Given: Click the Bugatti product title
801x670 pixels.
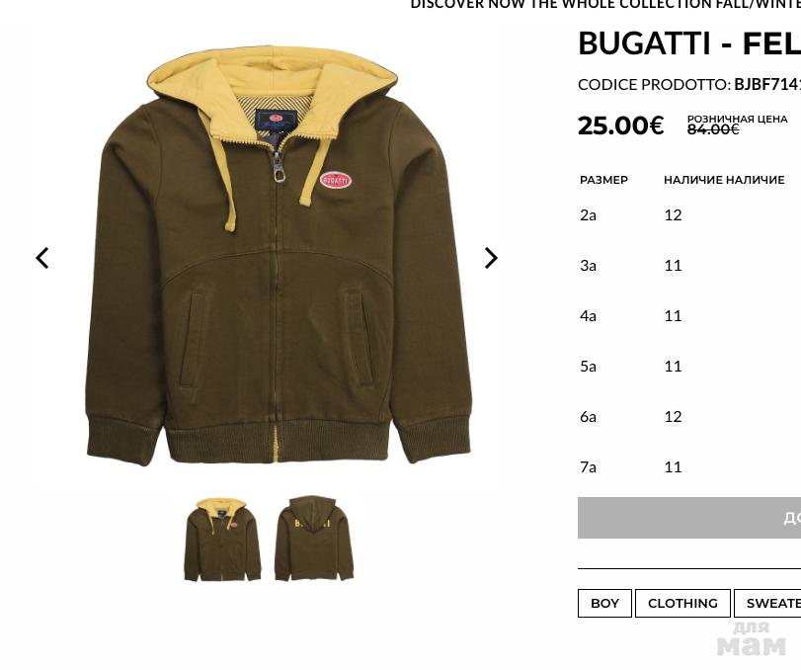Looking at the screenshot, I should 689,42.
